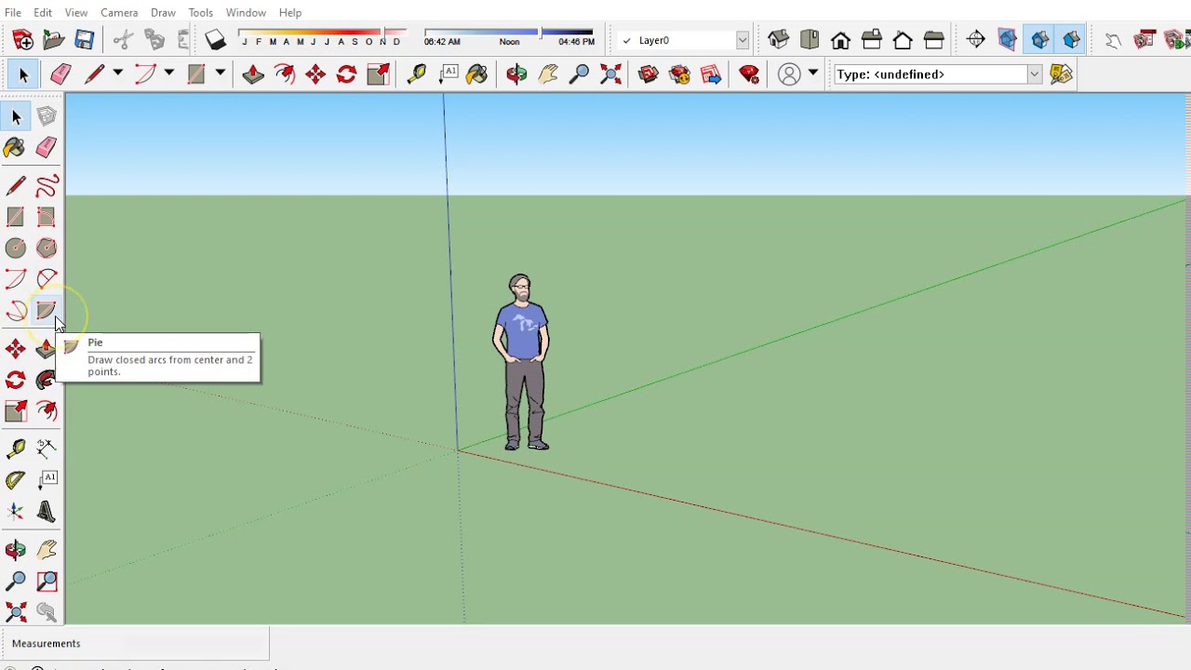This screenshot has height=670, width=1191.
Task: Open the 3D Warehouse icon in top toolbar
Action: 649,74
